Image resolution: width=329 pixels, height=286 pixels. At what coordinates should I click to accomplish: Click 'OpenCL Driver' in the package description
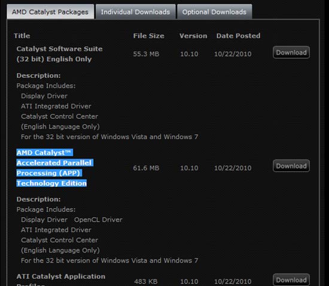(x=98, y=220)
